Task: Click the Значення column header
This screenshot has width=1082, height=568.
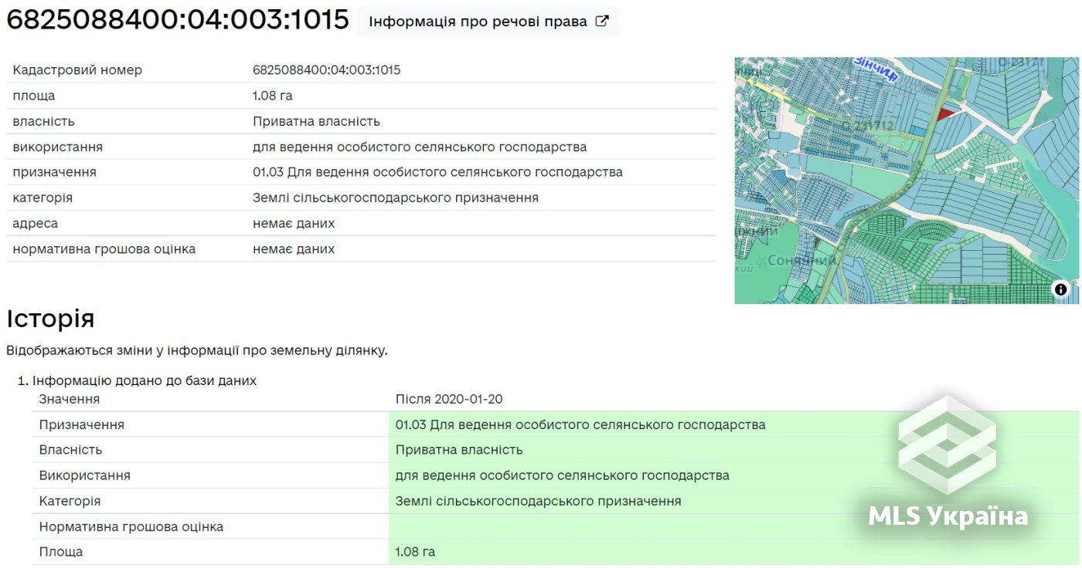Action: coord(69,399)
